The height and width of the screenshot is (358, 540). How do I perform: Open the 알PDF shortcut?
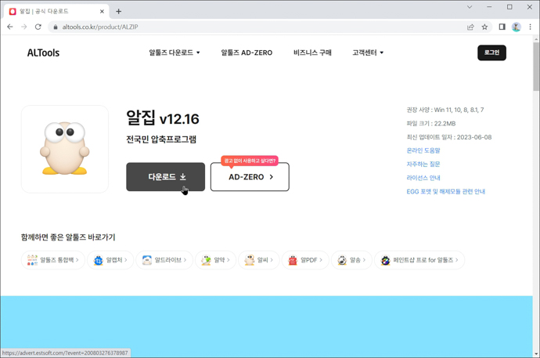tap(305, 260)
